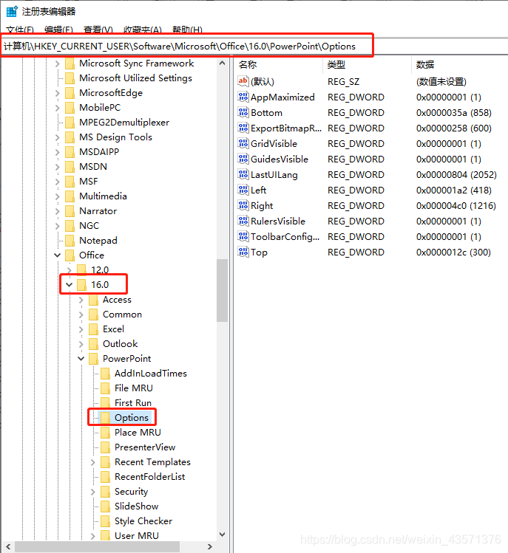Expand the MS Design Tools key
The height and width of the screenshot is (553, 508).
click(x=57, y=137)
